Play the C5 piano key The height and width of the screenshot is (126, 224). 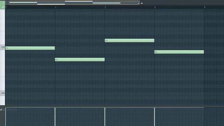[2, 47]
